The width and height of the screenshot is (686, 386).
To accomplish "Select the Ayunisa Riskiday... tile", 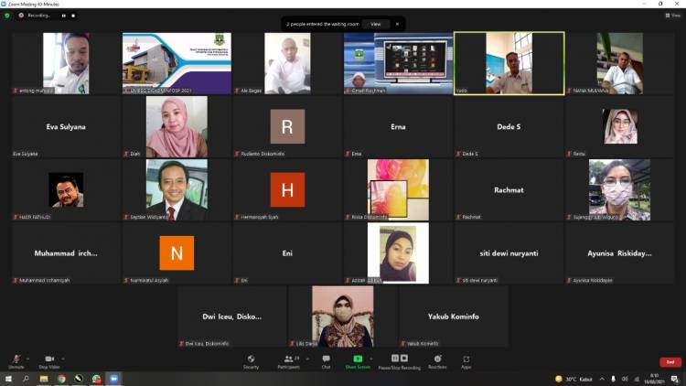I will (619, 253).
